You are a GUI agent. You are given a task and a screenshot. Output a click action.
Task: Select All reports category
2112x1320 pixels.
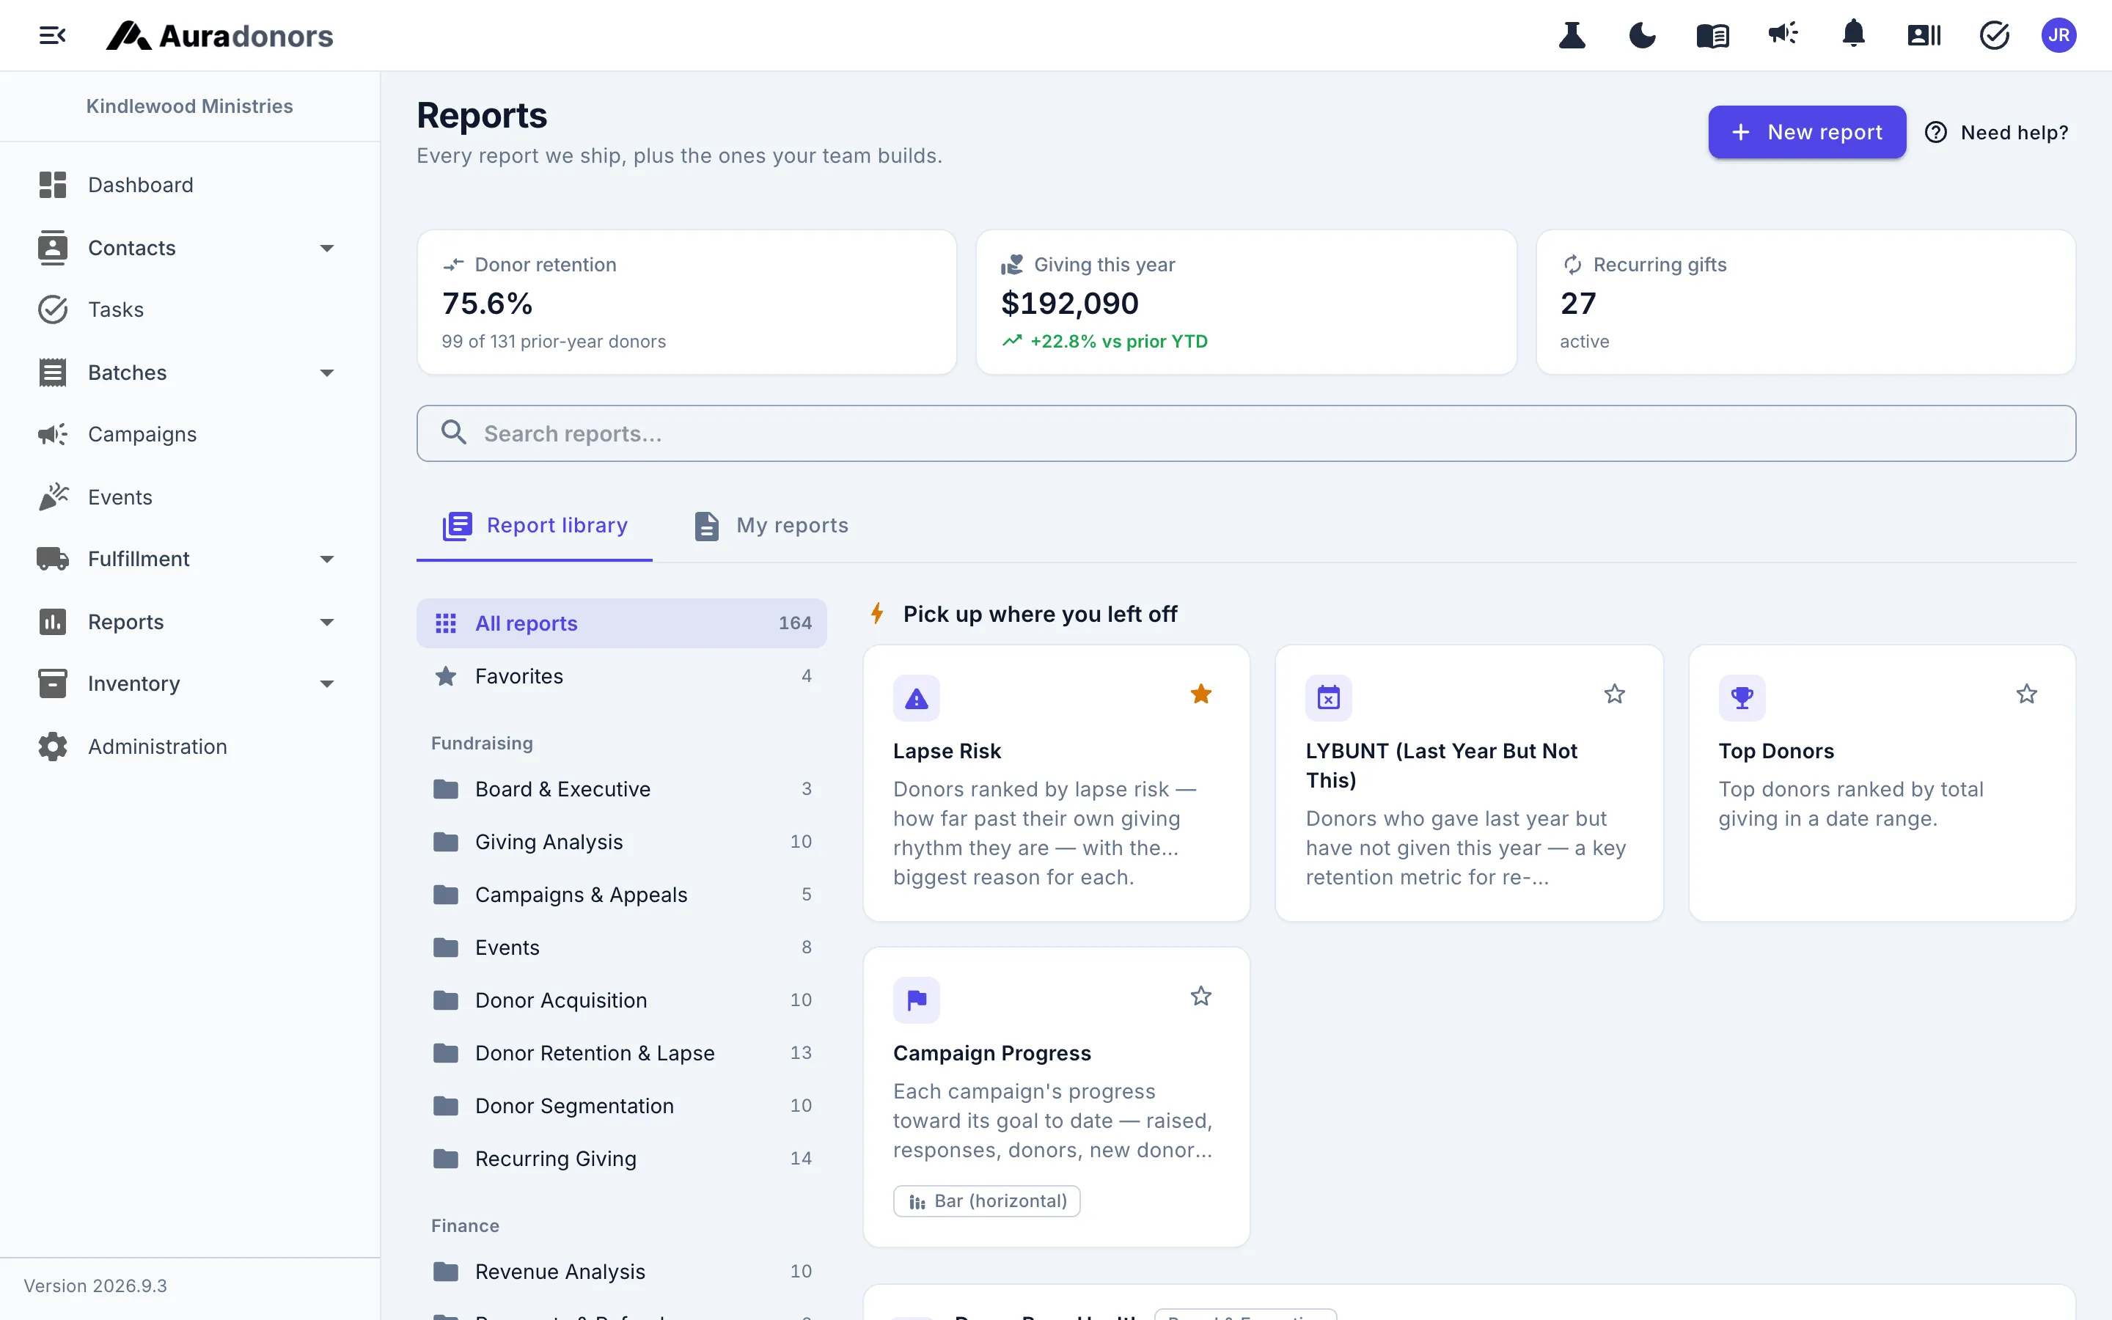coord(621,623)
